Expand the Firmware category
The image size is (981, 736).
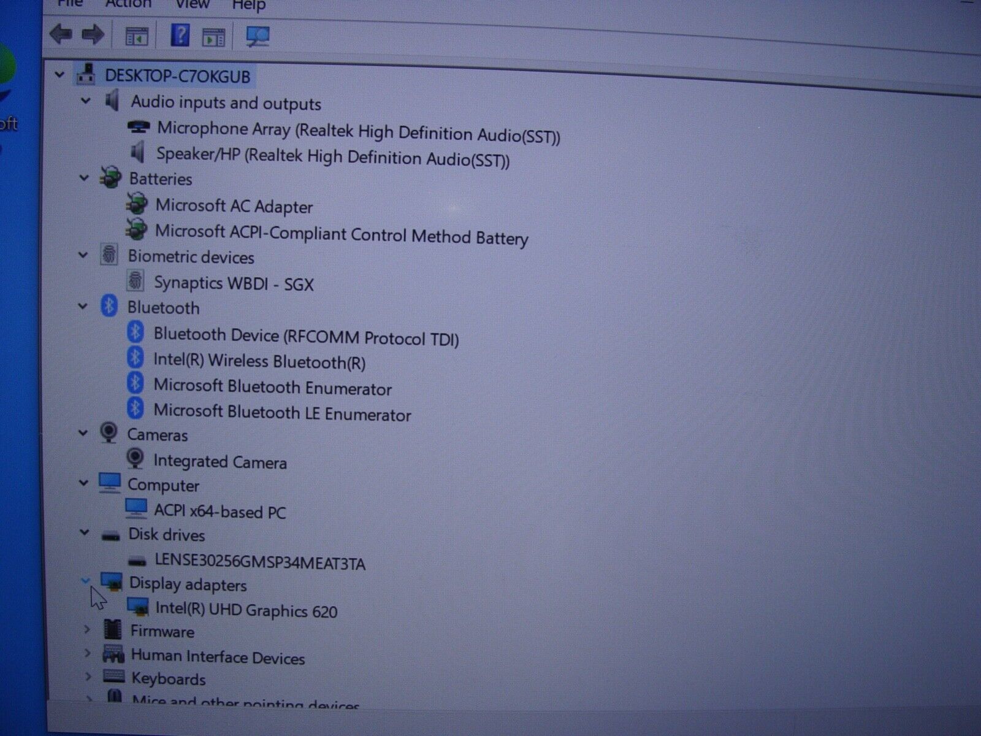87,629
